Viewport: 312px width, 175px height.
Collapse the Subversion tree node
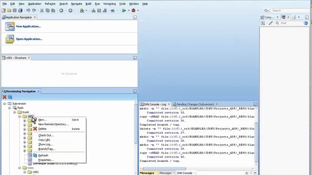point(4,104)
